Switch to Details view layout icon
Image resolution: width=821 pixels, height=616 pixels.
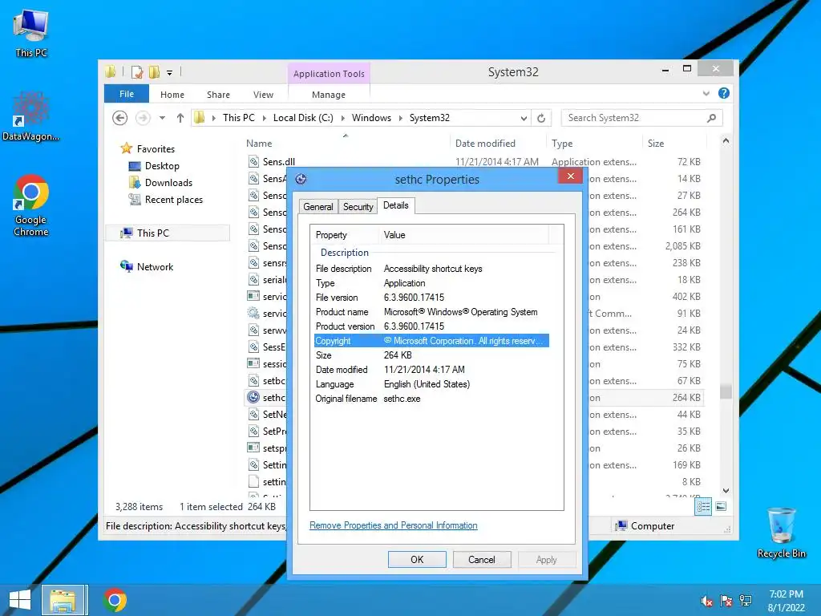click(703, 507)
